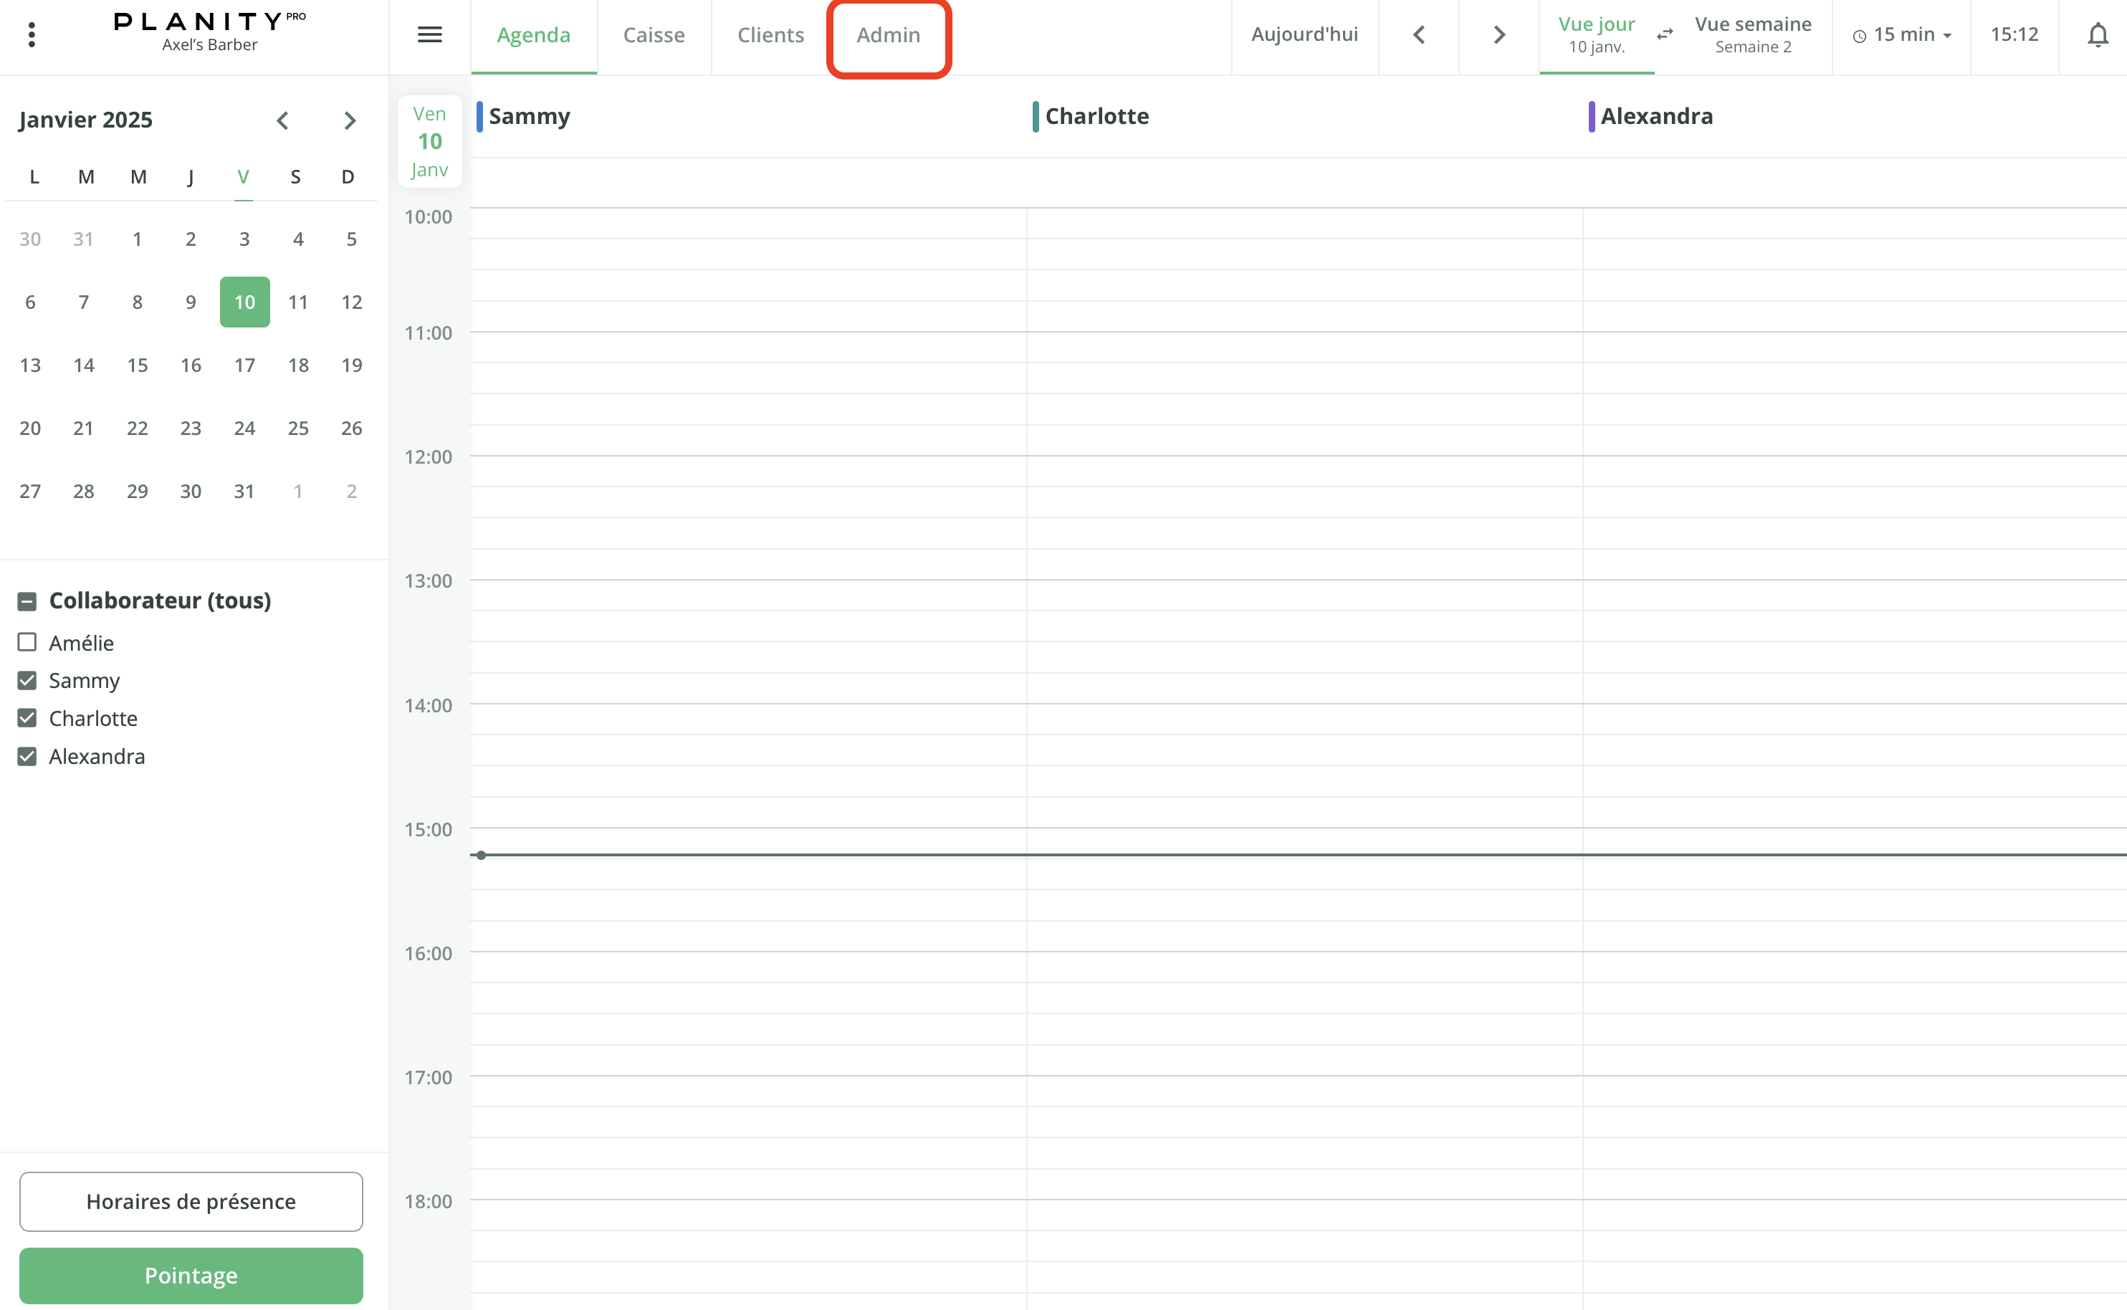Go to next day arrow in top bar
This screenshot has height=1310, width=2127.
(x=1499, y=34)
